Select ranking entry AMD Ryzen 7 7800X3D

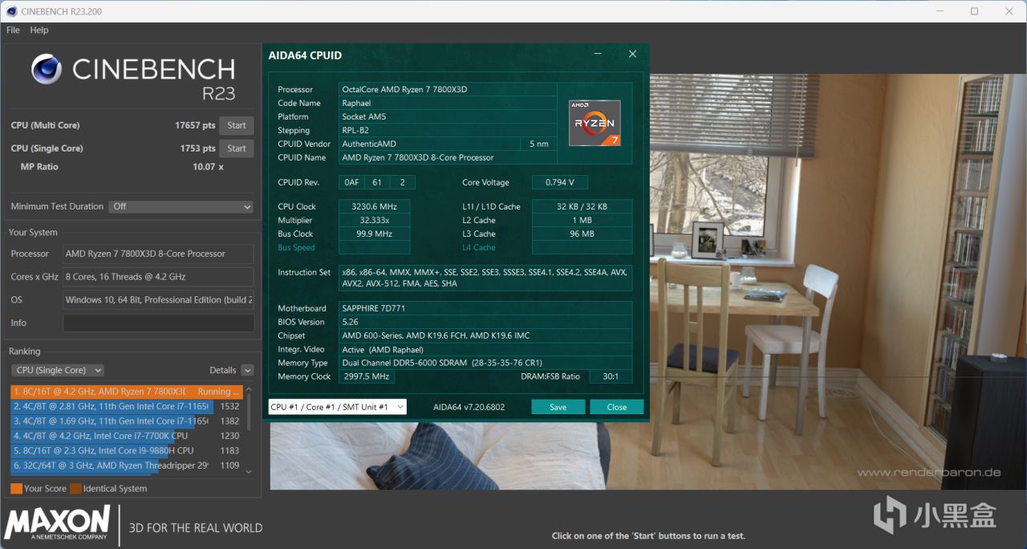pyautogui.click(x=127, y=392)
